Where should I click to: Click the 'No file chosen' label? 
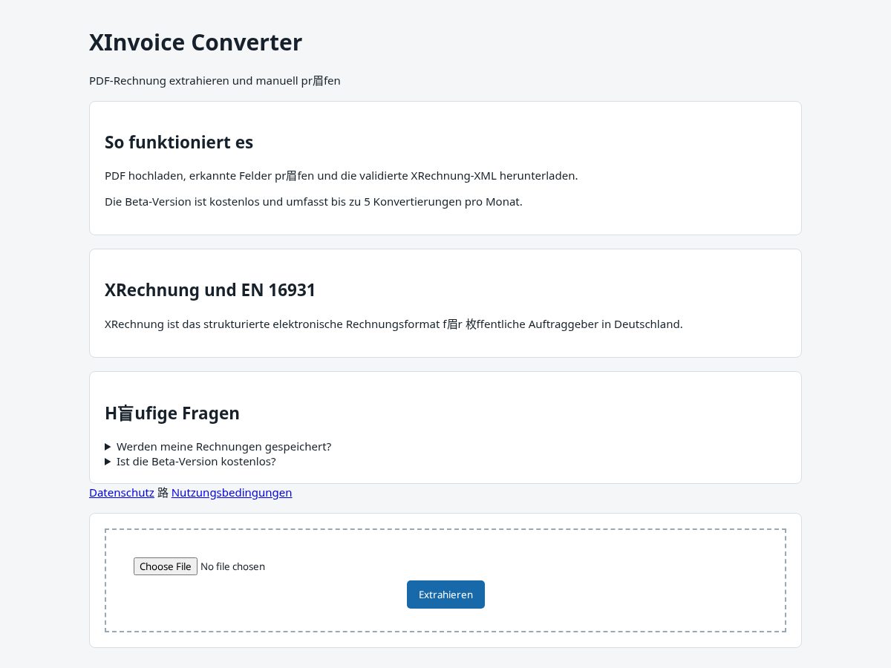point(232,566)
